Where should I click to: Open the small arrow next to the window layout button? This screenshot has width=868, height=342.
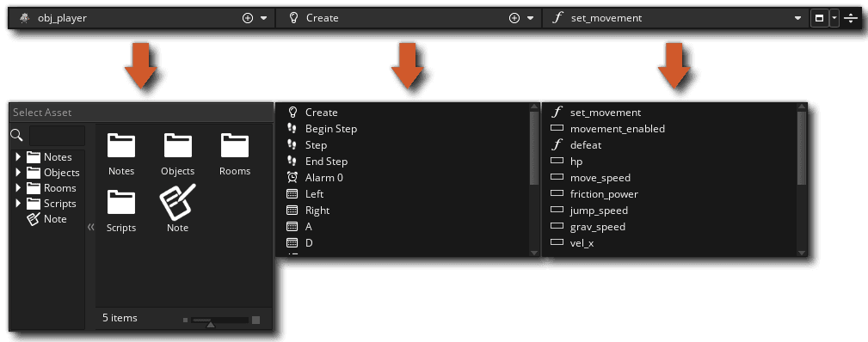click(834, 18)
